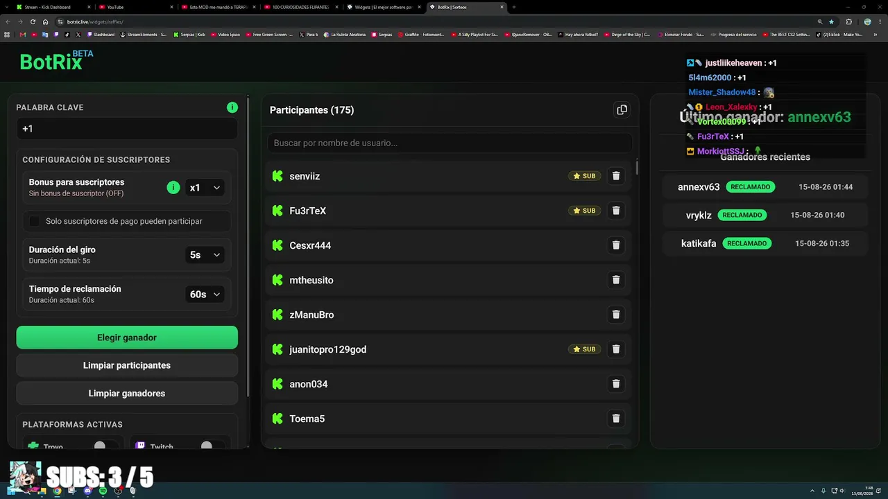Click the keyword input showing +1
The width and height of the screenshot is (888, 499).
(x=127, y=129)
